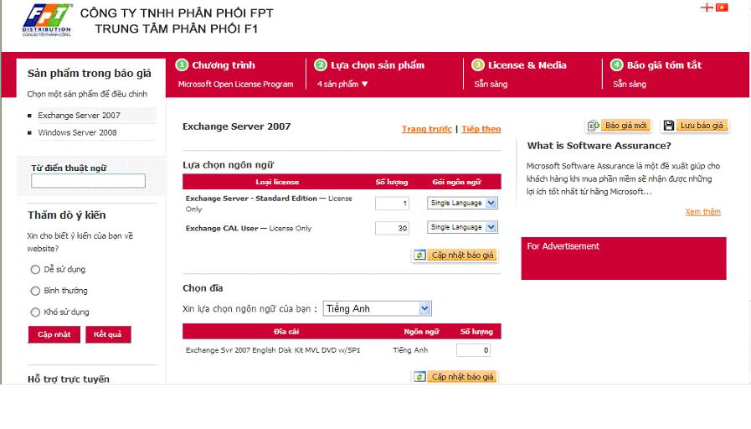
Task: Click the new quote document icon
Action: [x=593, y=126]
